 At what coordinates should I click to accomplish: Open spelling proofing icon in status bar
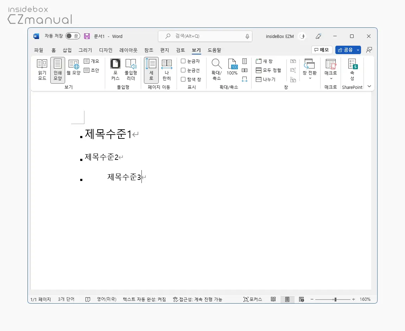pyautogui.click(x=88, y=299)
